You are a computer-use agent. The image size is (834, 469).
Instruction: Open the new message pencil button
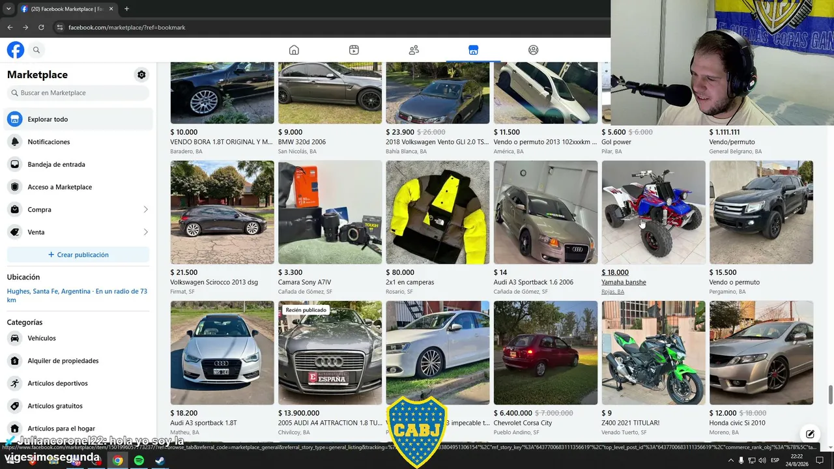coord(810,434)
